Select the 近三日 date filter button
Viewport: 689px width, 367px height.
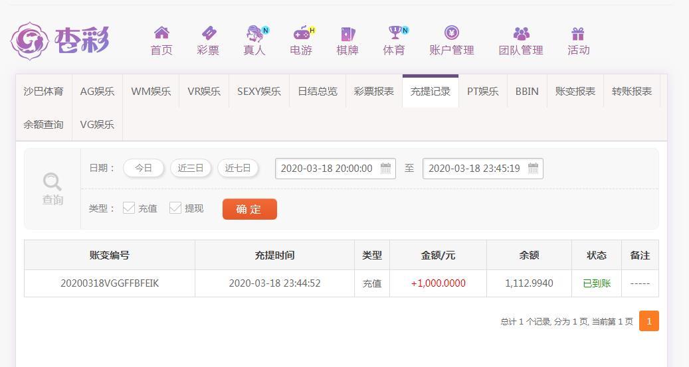(x=191, y=168)
